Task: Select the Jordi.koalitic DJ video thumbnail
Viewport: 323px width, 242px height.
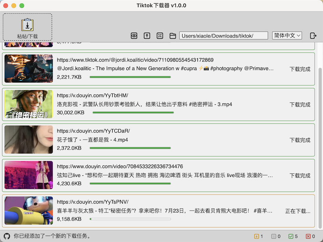Action: click(x=29, y=69)
